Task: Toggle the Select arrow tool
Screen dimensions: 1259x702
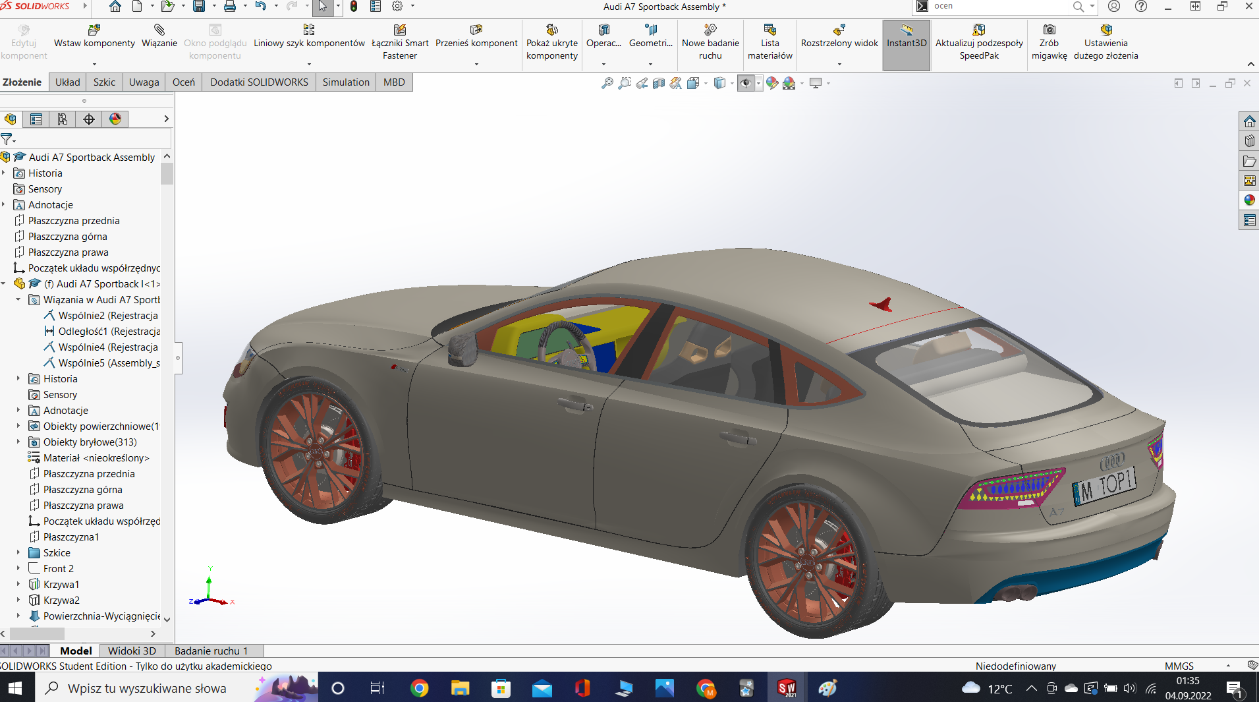Action: (323, 7)
